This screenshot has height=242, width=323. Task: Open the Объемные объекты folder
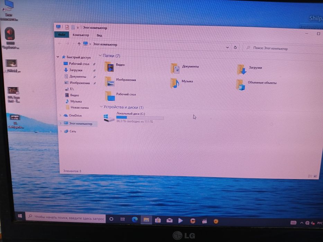(256, 84)
